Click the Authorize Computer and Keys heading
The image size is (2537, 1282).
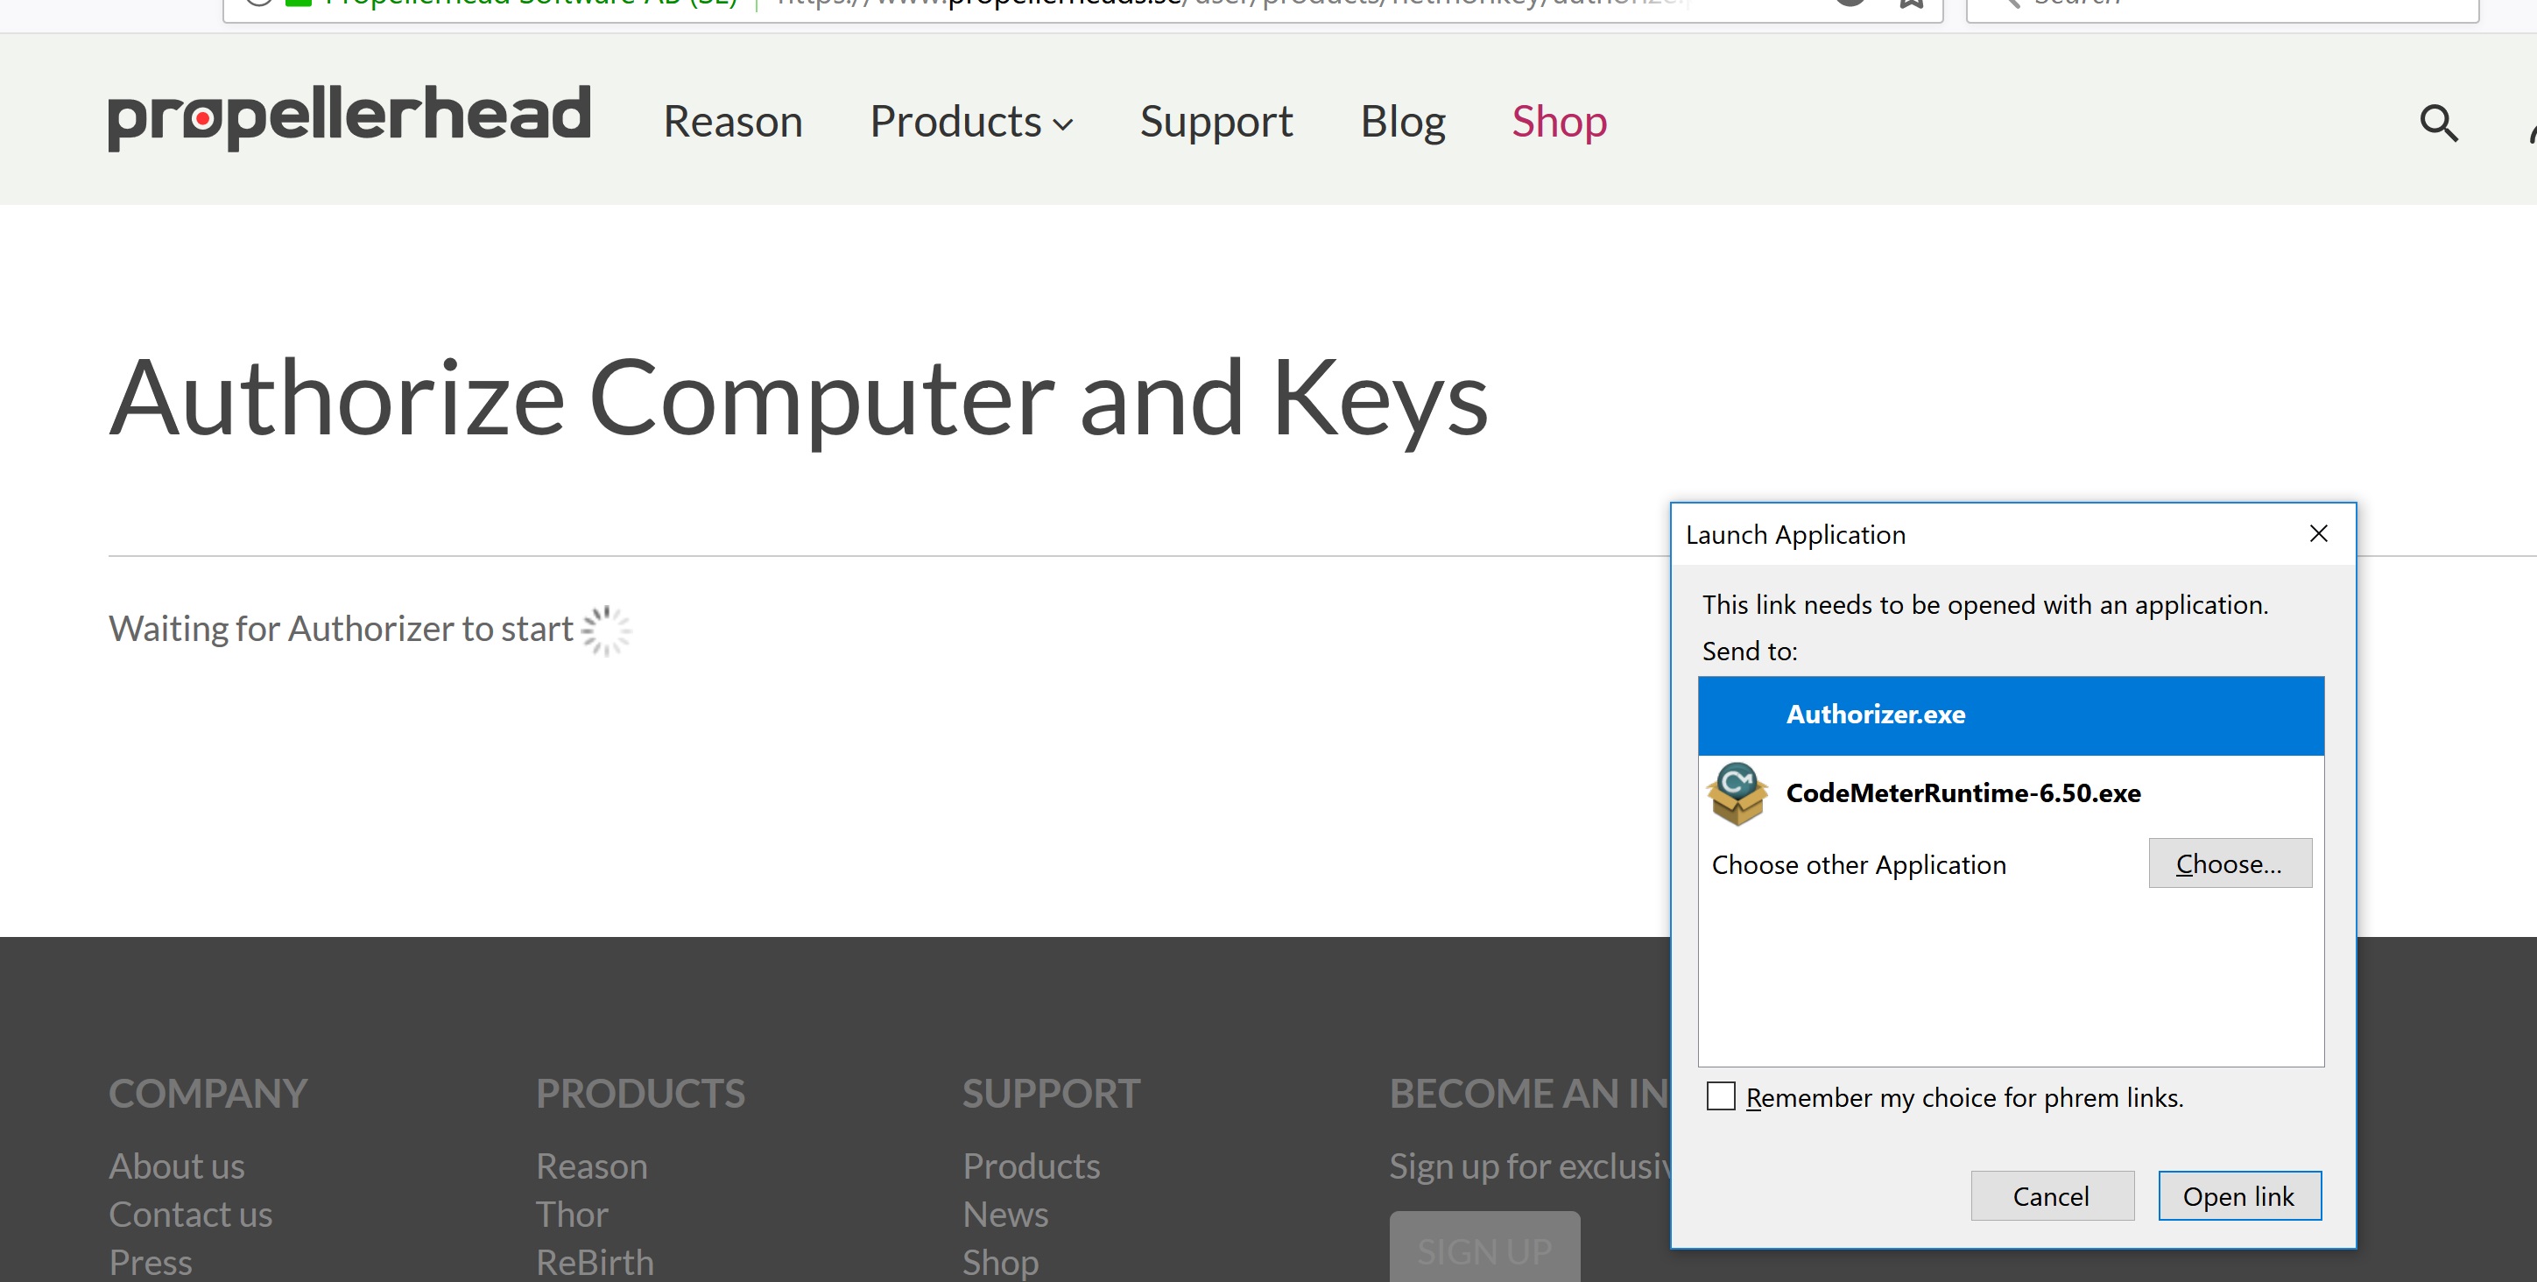click(x=799, y=400)
